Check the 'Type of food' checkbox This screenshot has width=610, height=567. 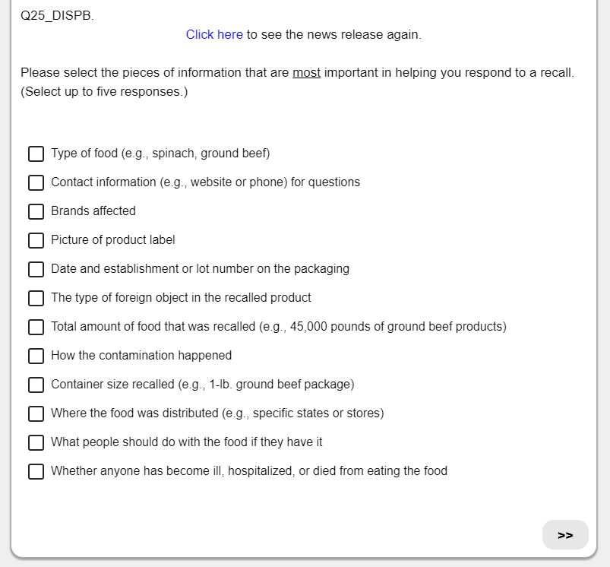click(36, 154)
